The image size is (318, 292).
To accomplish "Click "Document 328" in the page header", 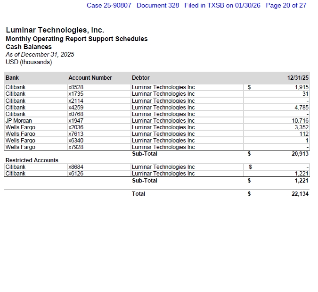I will pos(158,5).
